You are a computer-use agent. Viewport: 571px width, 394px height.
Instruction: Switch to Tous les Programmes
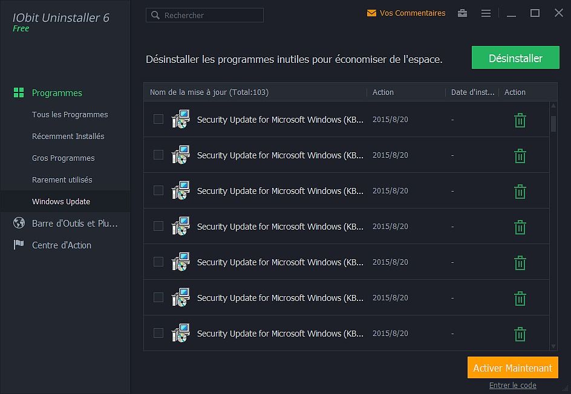[70, 115]
